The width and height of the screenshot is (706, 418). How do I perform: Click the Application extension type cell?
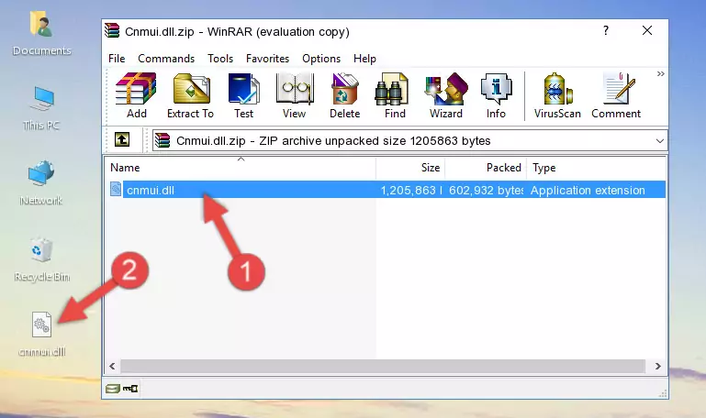[x=588, y=191]
